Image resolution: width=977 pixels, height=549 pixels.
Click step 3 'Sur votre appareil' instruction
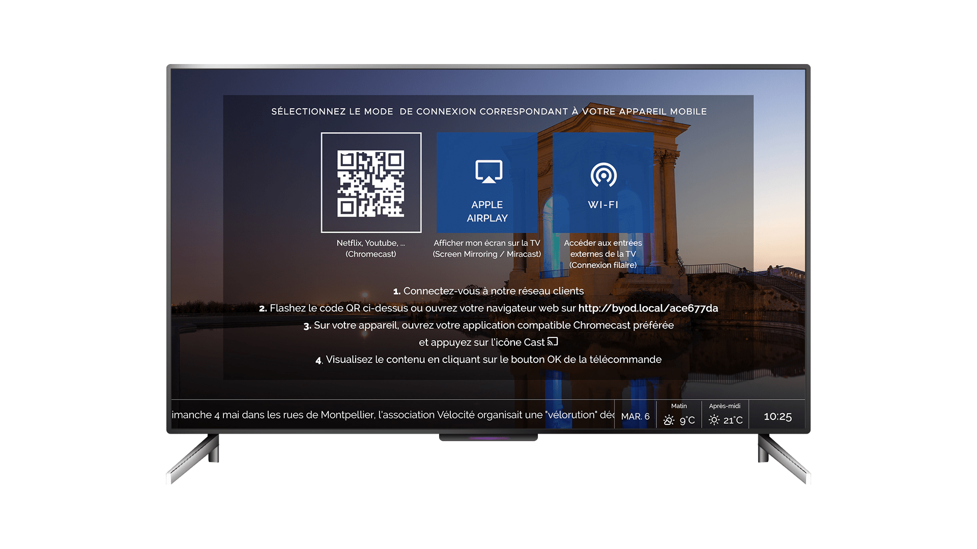click(489, 333)
